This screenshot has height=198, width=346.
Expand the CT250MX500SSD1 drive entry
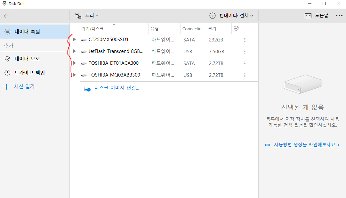coord(74,40)
